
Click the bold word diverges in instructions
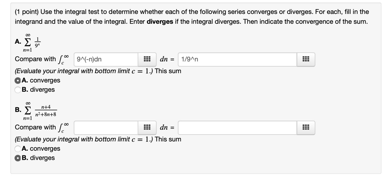160,22
